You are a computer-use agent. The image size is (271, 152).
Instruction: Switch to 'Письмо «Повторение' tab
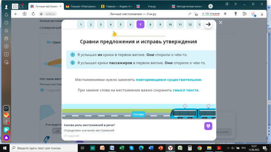coord(81,7)
